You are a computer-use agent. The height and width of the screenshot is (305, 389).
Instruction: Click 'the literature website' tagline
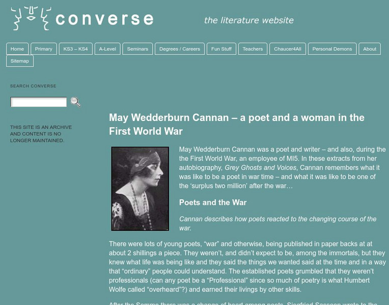point(249,20)
